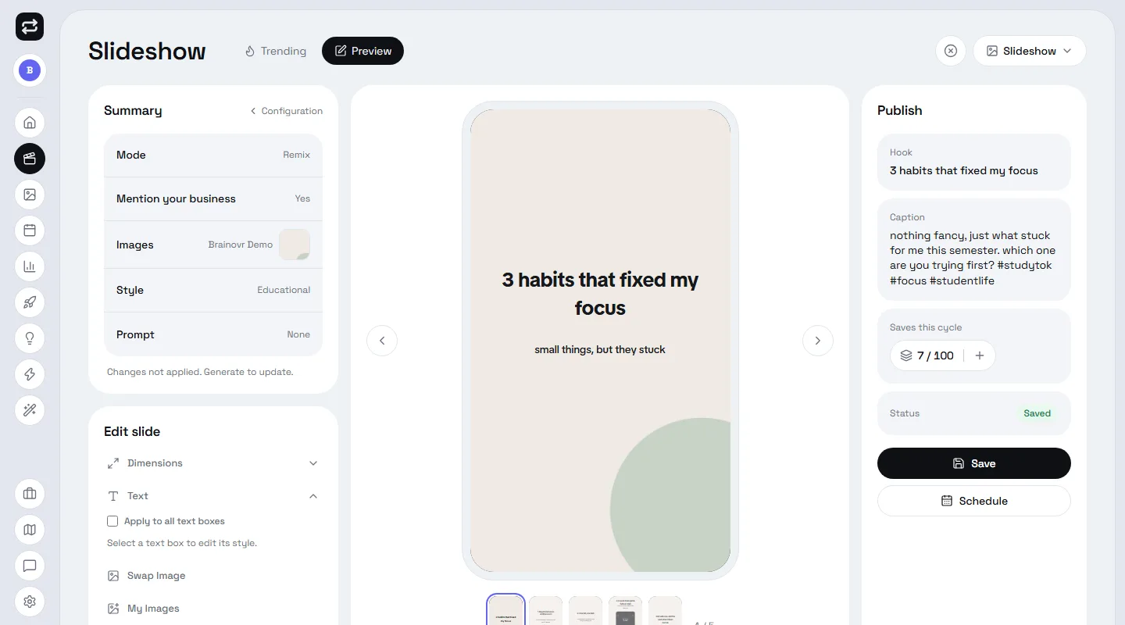Open the clapperboard slideshow sidebar icon
This screenshot has width=1125, height=625.
(30, 159)
